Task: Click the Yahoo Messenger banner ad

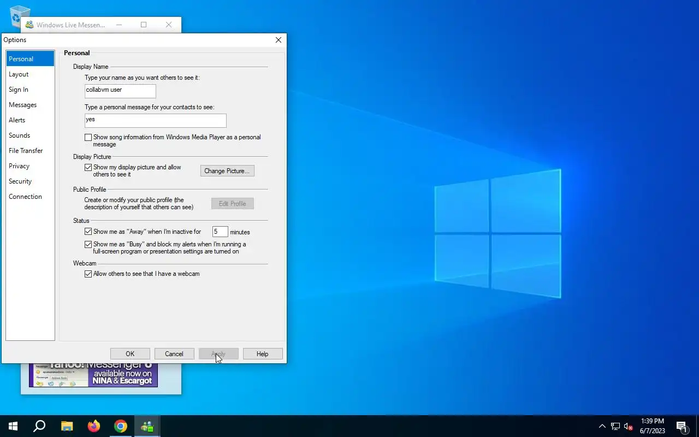Action: 93,375
